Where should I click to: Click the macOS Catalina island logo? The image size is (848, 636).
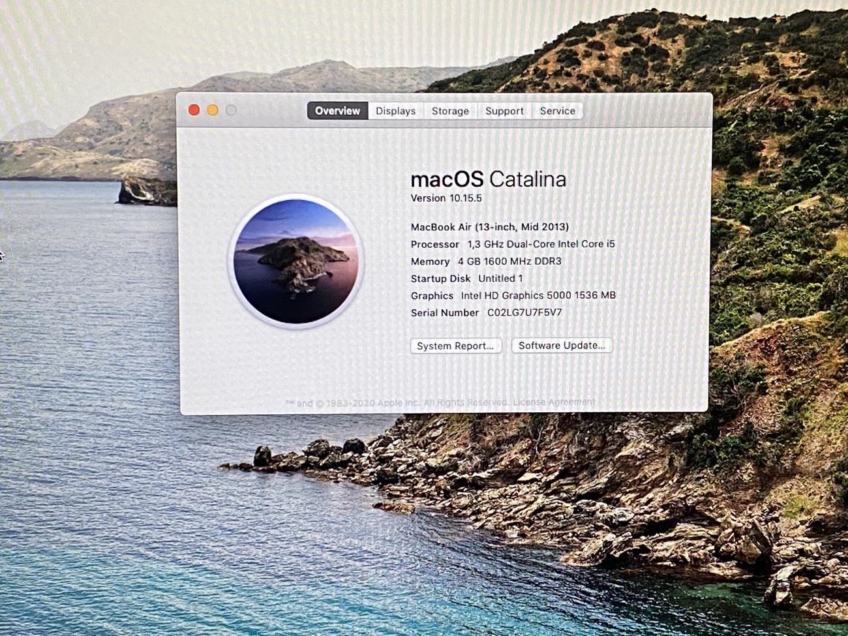(x=295, y=262)
